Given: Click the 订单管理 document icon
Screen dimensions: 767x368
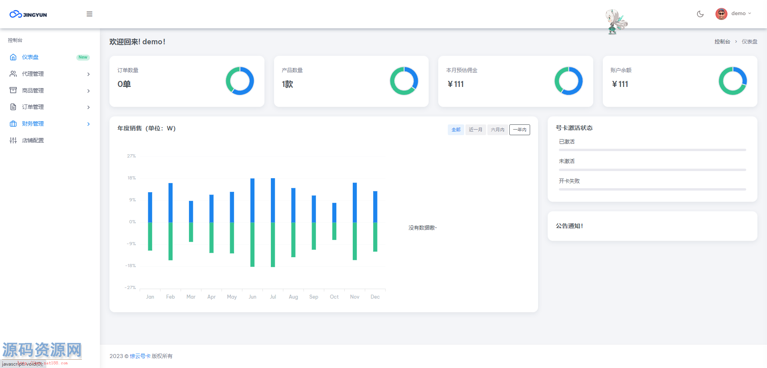Looking at the screenshot, I should coord(13,107).
